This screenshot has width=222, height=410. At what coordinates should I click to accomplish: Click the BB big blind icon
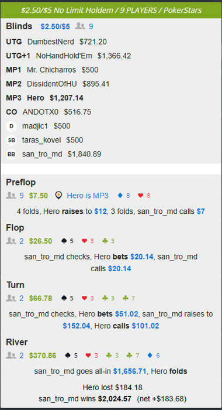[11, 154]
